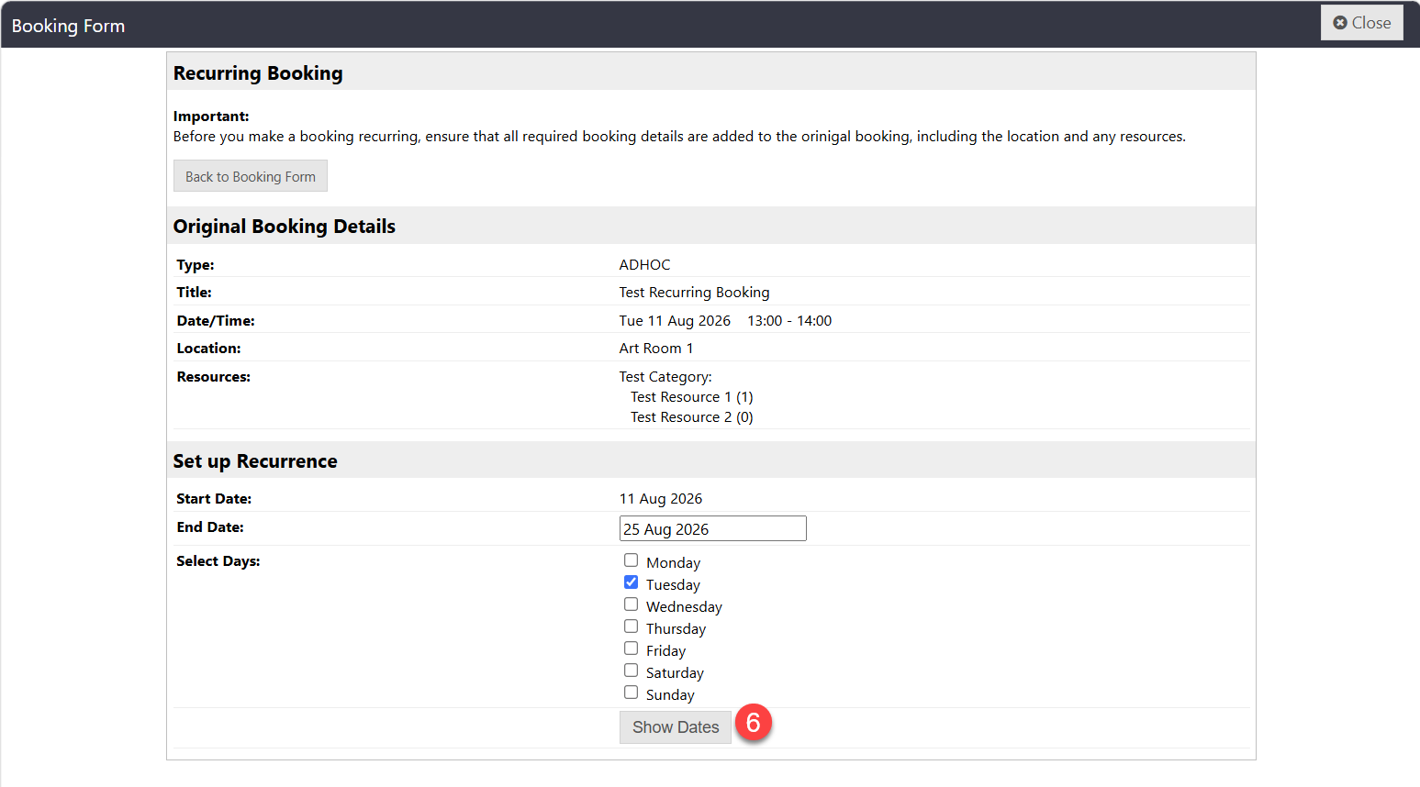1420x787 pixels.
Task: Click the 'Select Days:' label
Action: (218, 561)
